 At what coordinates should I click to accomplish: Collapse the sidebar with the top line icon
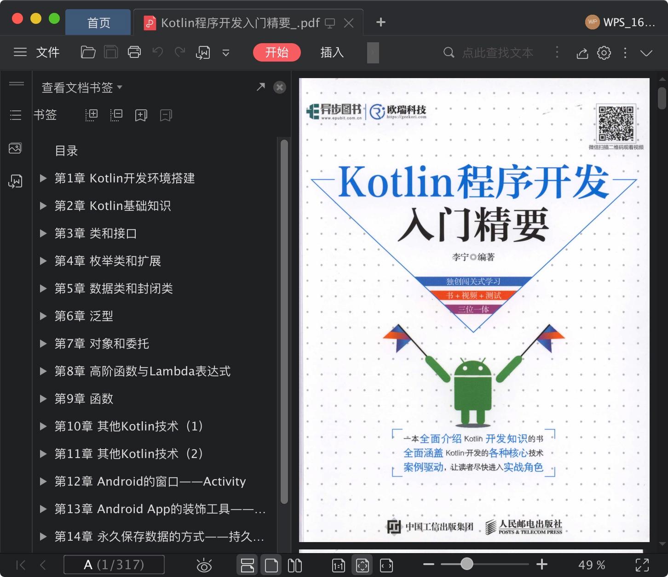click(17, 84)
